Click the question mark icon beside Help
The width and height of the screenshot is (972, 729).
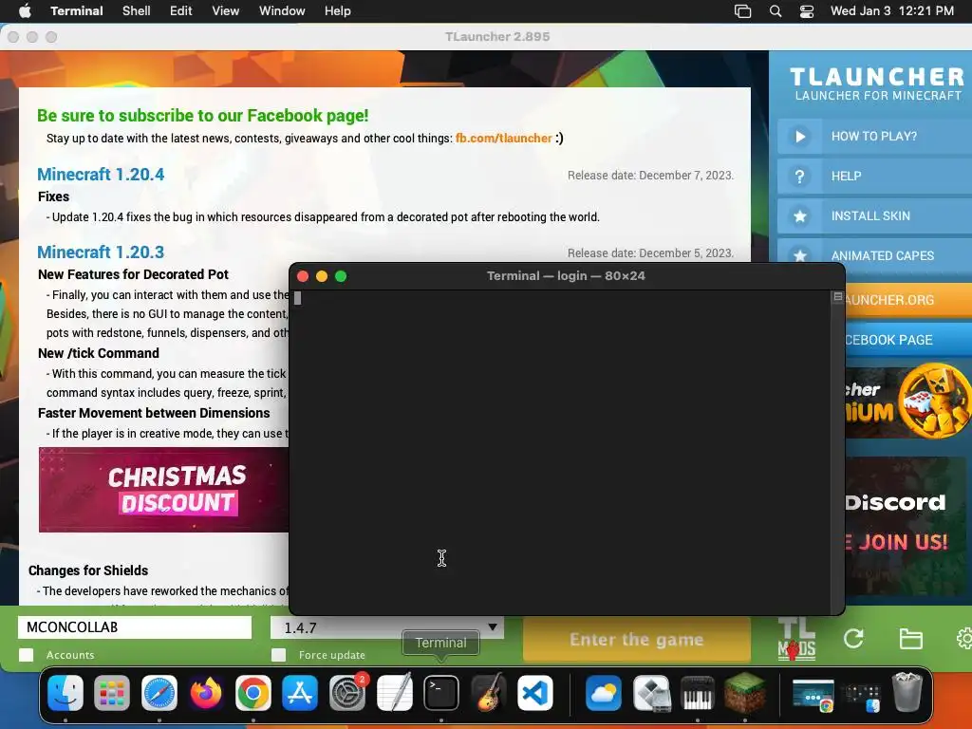tap(800, 177)
